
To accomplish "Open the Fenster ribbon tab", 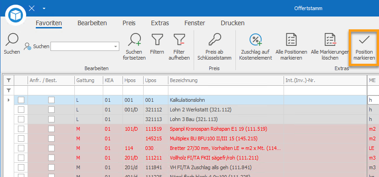I will click(x=195, y=23).
